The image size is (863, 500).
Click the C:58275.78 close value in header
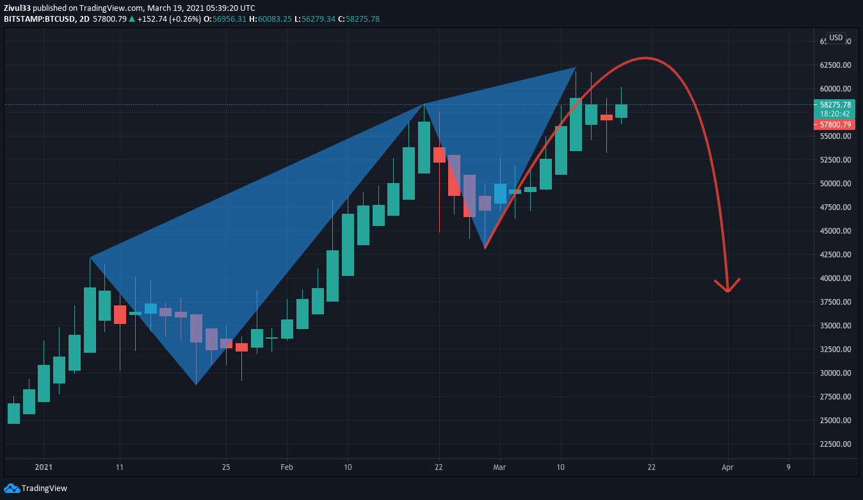(x=359, y=19)
